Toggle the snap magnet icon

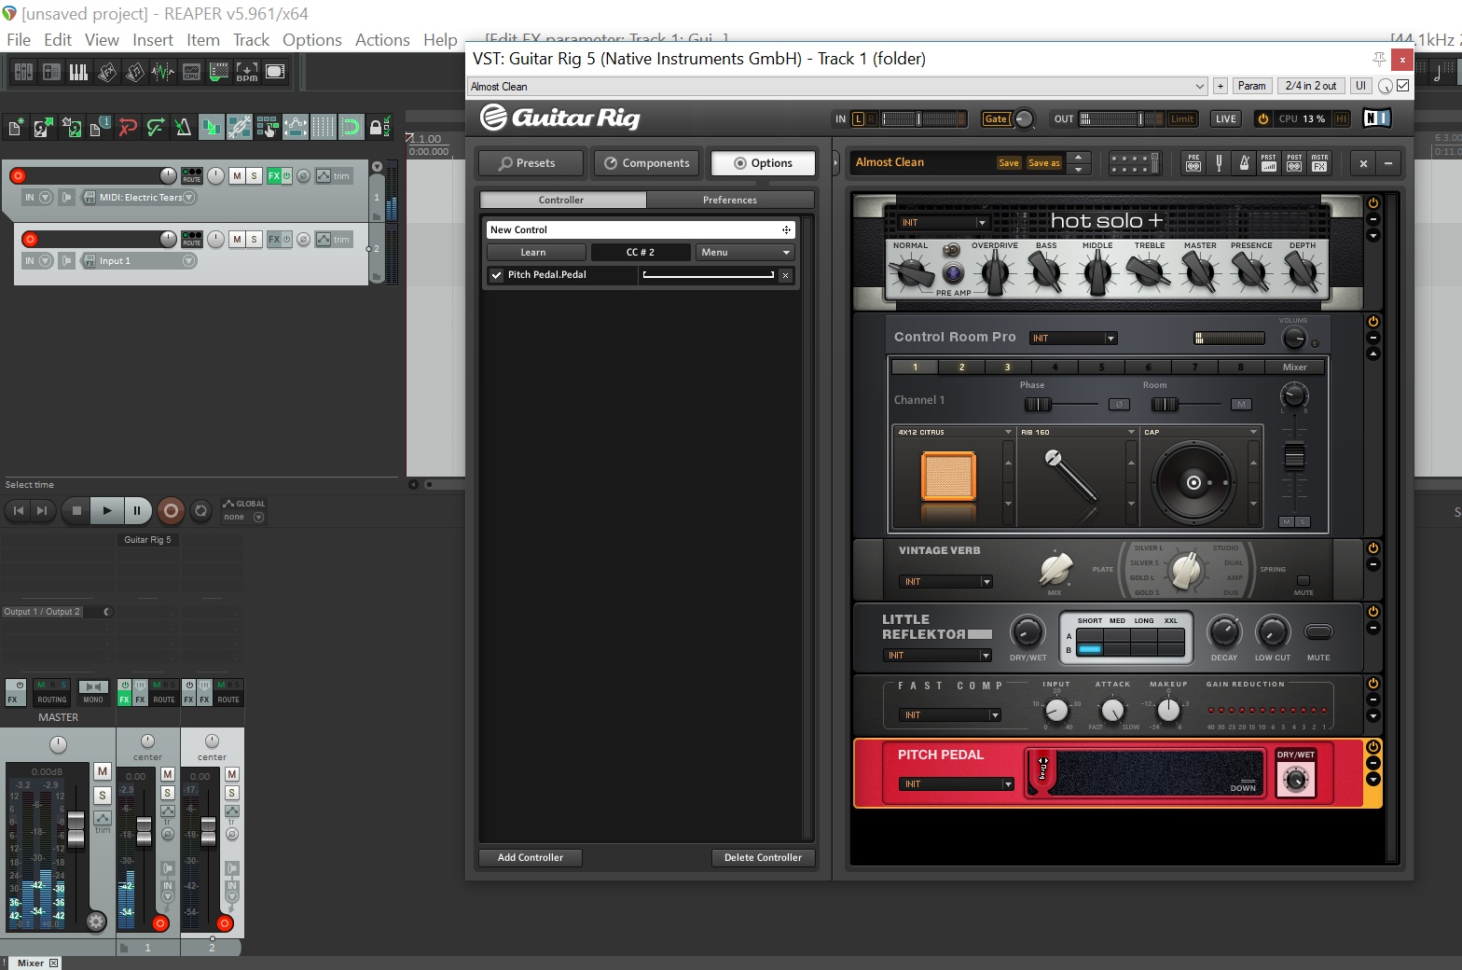352,128
